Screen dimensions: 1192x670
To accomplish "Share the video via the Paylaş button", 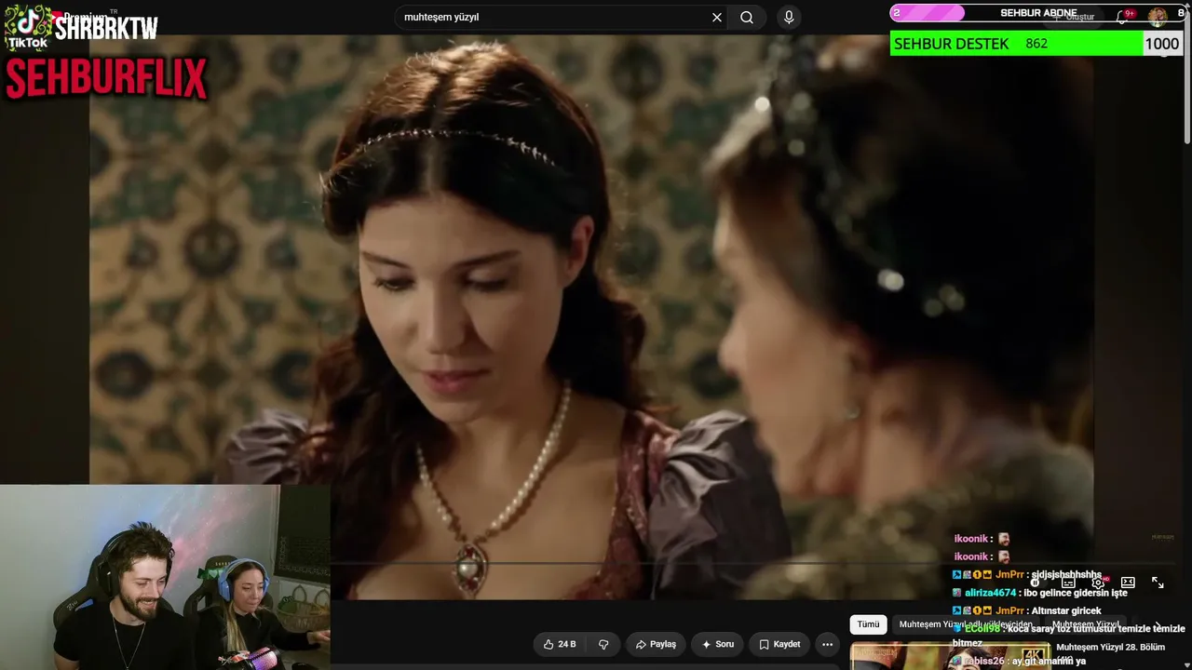I will tap(656, 644).
